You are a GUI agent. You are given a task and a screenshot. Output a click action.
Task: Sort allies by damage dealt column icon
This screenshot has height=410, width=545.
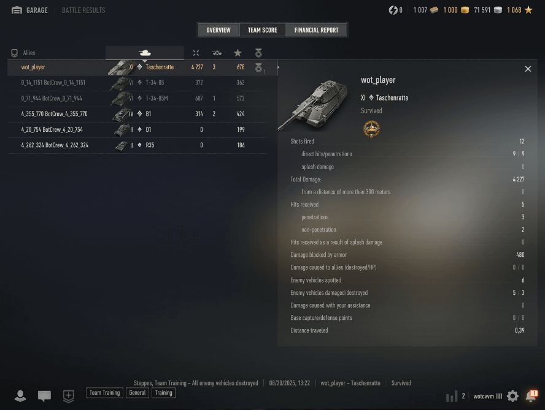[x=196, y=53]
